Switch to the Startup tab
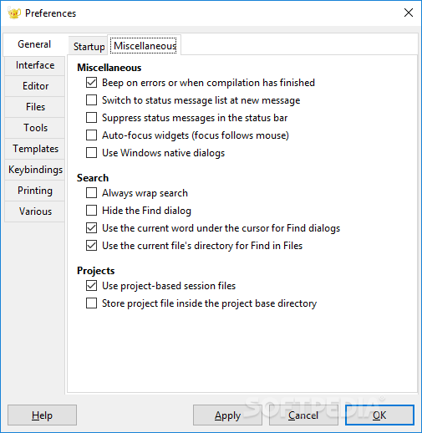Screen dimensions: 422x433 89,46
